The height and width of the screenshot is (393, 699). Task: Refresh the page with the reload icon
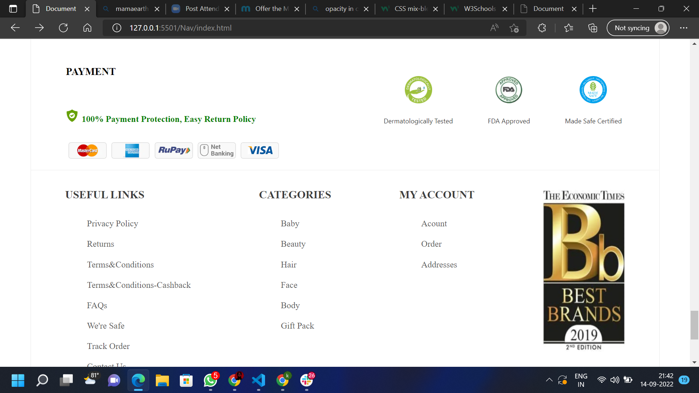(63, 28)
